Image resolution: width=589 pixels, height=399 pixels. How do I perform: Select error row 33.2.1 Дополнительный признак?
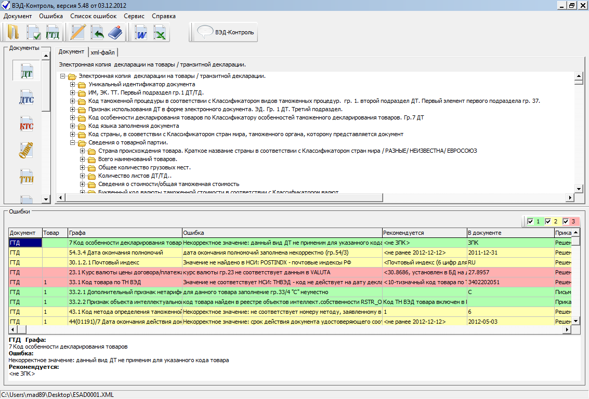(x=290, y=292)
